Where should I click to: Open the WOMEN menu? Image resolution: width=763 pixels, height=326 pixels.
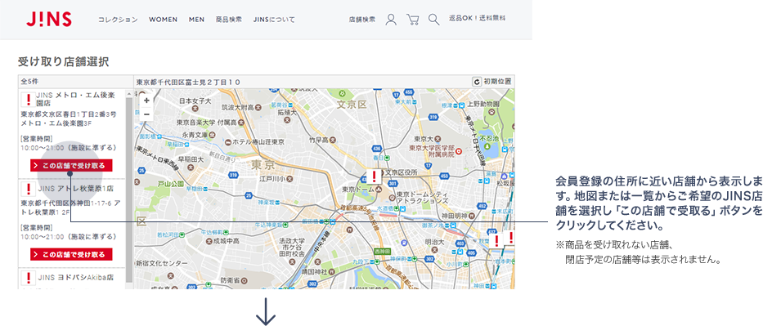(163, 20)
